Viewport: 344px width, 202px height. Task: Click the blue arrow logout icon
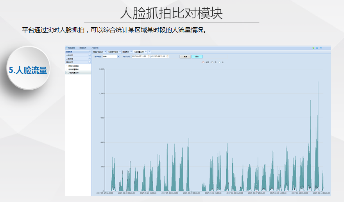point(321,48)
